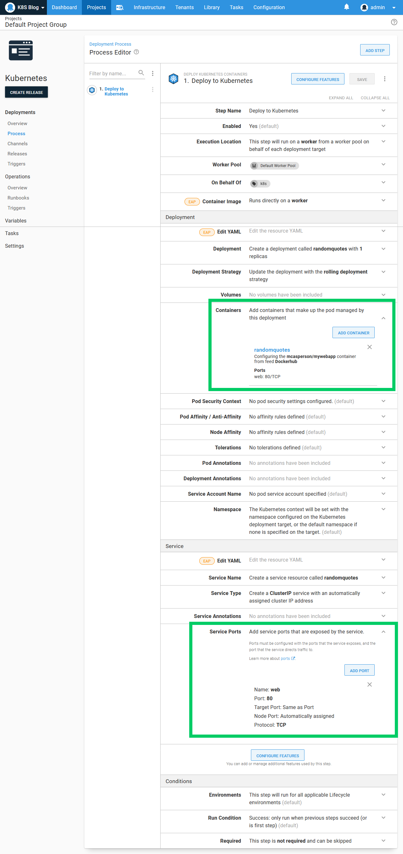Viewport: 403px width, 854px height.
Task: Delete the web service port with X
Action: coord(370,684)
